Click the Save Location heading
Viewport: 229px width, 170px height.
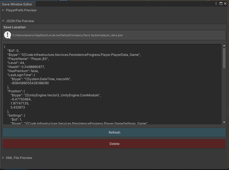point(15,27)
